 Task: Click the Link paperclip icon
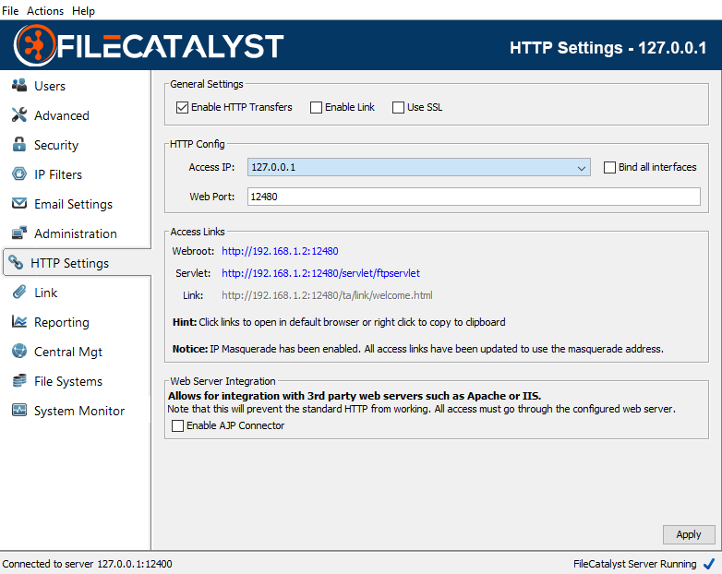pyautogui.click(x=19, y=292)
